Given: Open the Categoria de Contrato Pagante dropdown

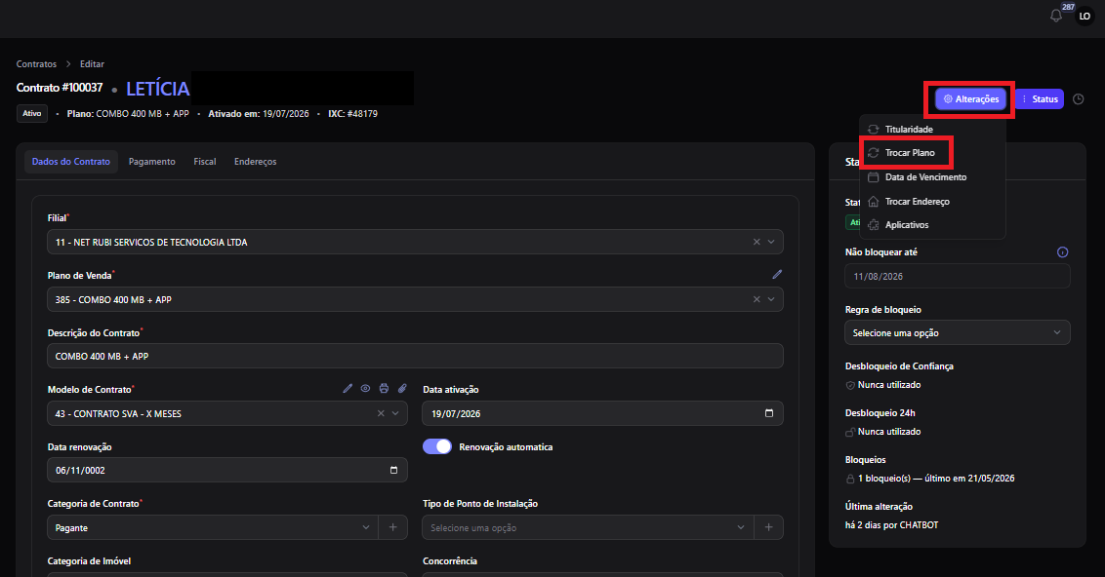Looking at the screenshot, I should tap(213, 527).
